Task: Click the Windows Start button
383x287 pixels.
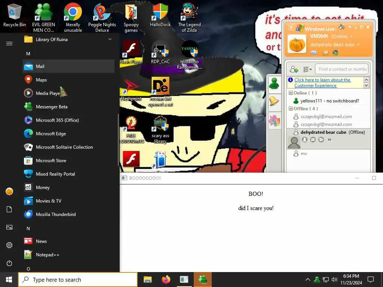Action: coord(9,280)
